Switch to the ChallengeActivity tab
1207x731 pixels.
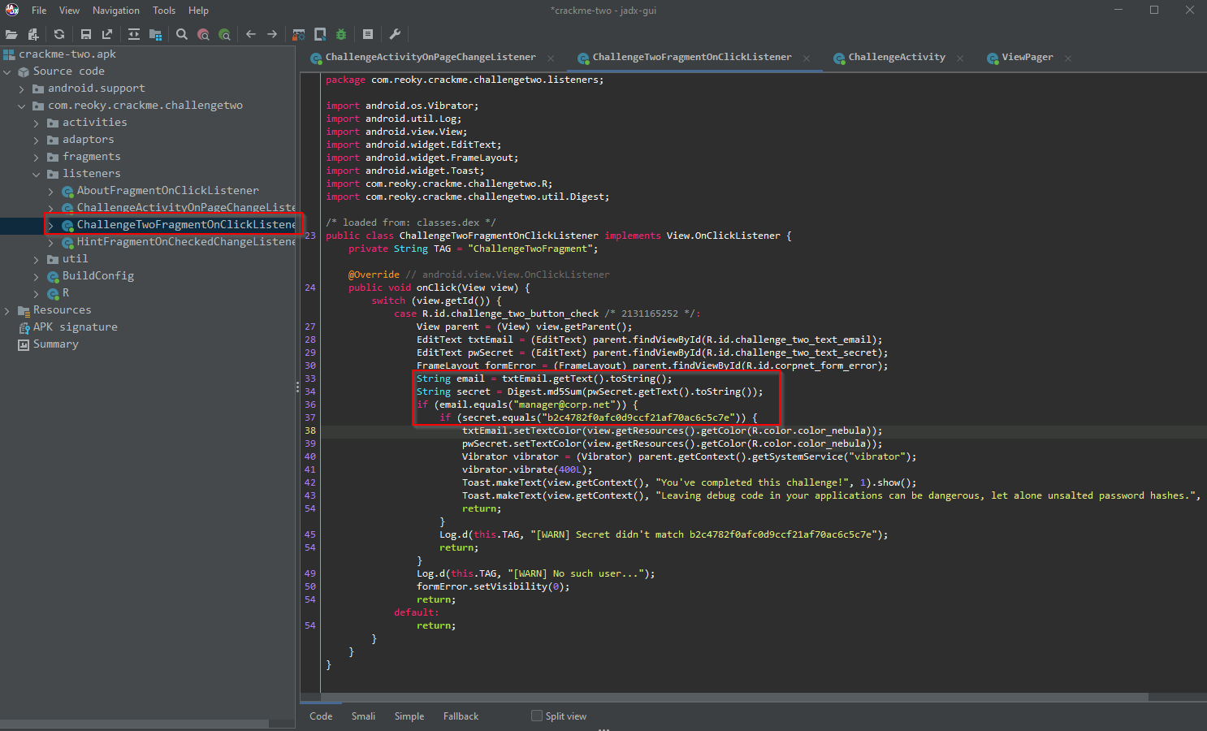coord(897,58)
